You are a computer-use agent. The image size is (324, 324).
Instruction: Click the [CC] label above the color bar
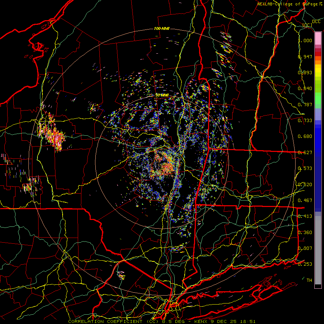307,25
